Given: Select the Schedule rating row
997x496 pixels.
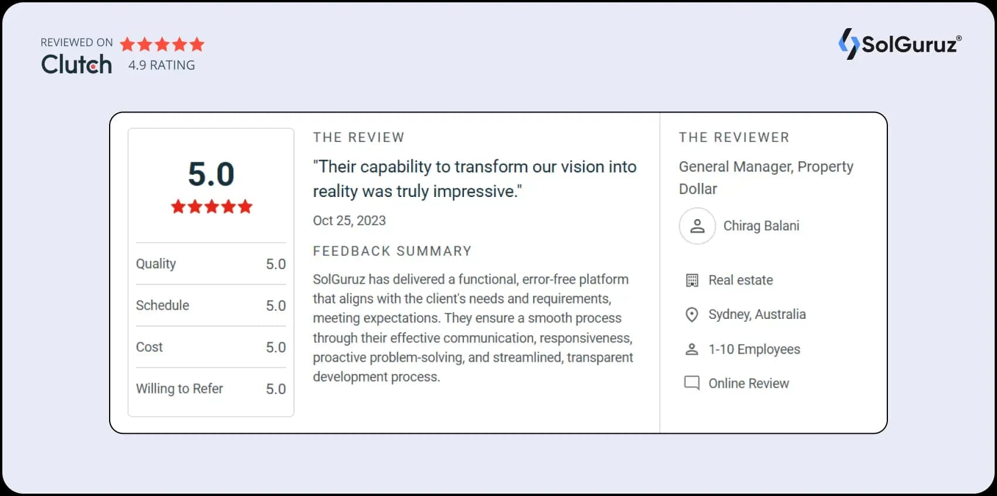Looking at the screenshot, I should 211,305.
